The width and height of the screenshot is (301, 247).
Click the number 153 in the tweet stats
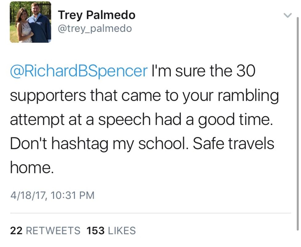coord(96,230)
